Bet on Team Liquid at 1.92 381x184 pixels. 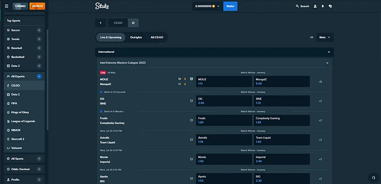tap(282, 140)
